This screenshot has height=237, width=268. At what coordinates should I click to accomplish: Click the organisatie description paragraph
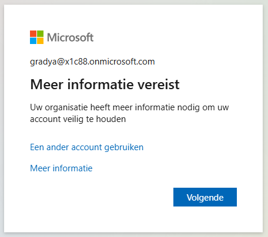click(129, 113)
